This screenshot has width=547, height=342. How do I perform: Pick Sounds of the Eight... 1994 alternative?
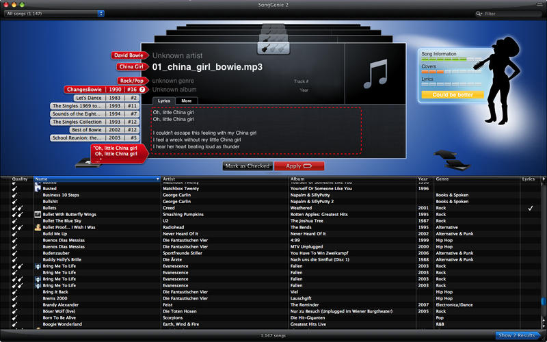(94, 114)
